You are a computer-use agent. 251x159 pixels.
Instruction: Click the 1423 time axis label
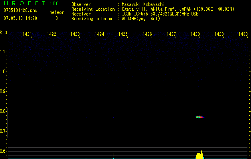coord(75,34)
